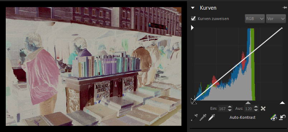Click the white point slider triangle
288x132 pixels.
pos(282,103)
